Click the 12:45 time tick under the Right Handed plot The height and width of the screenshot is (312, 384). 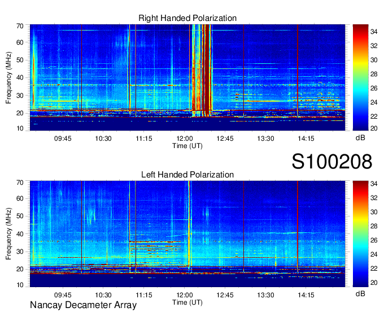click(x=225, y=138)
